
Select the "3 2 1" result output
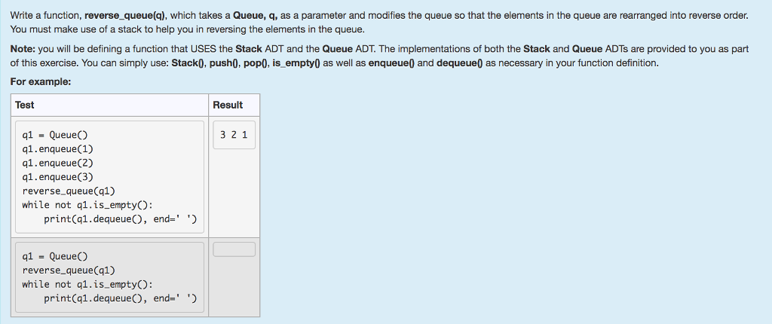234,136
